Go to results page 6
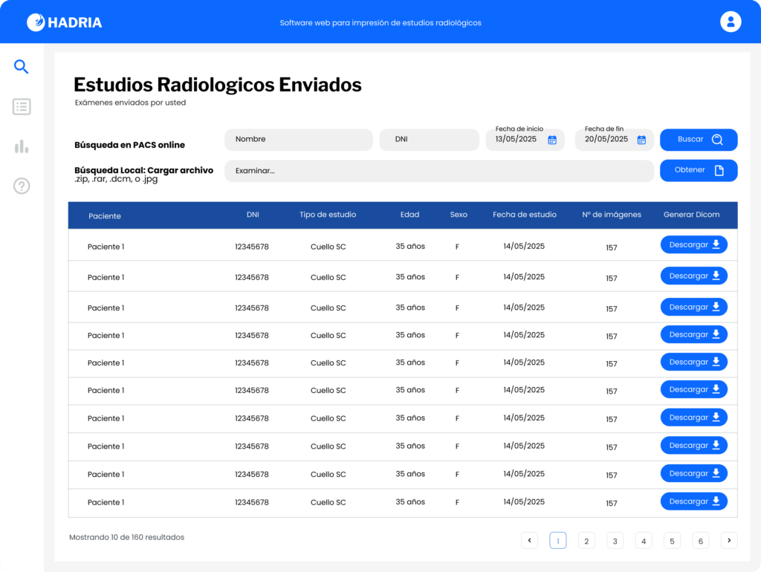 pos(700,541)
